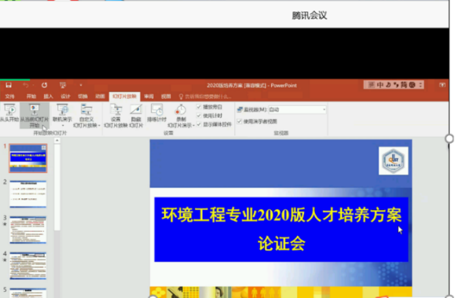Expand the Present Online (联机演示) dropdown
This screenshot has height=298, width=455.
tap(62, 116)
